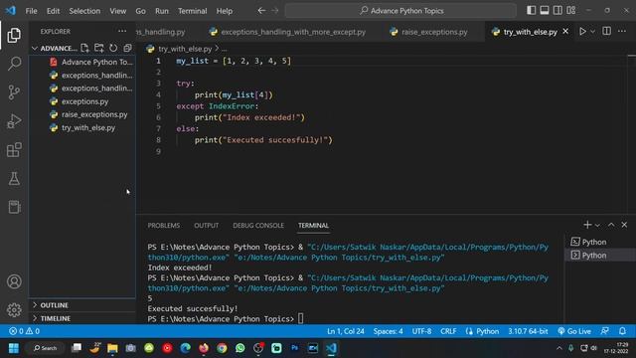Viewport: 636px width, 358px height.
Task: Open editor more actions menu
Action: tap(622, 31)
